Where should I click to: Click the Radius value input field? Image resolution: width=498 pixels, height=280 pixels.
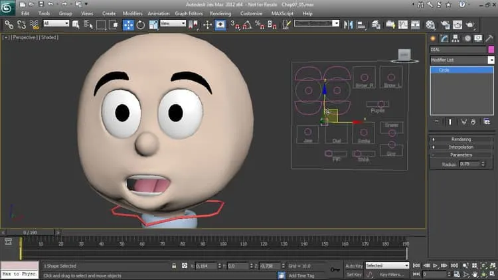coord(469,164)
